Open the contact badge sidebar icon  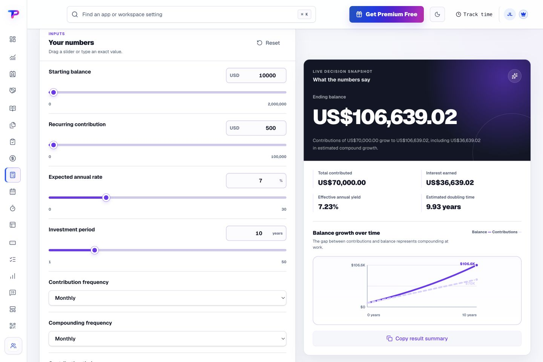click(x=12, y=74)
